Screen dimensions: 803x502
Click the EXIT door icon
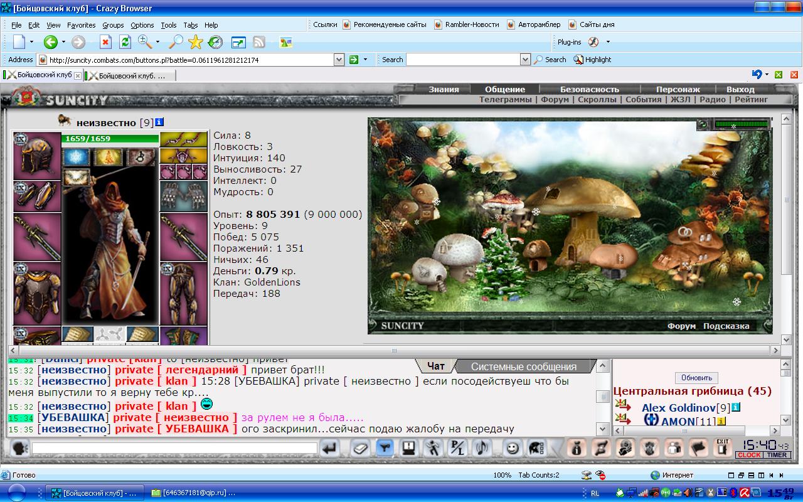pos(722,447)
